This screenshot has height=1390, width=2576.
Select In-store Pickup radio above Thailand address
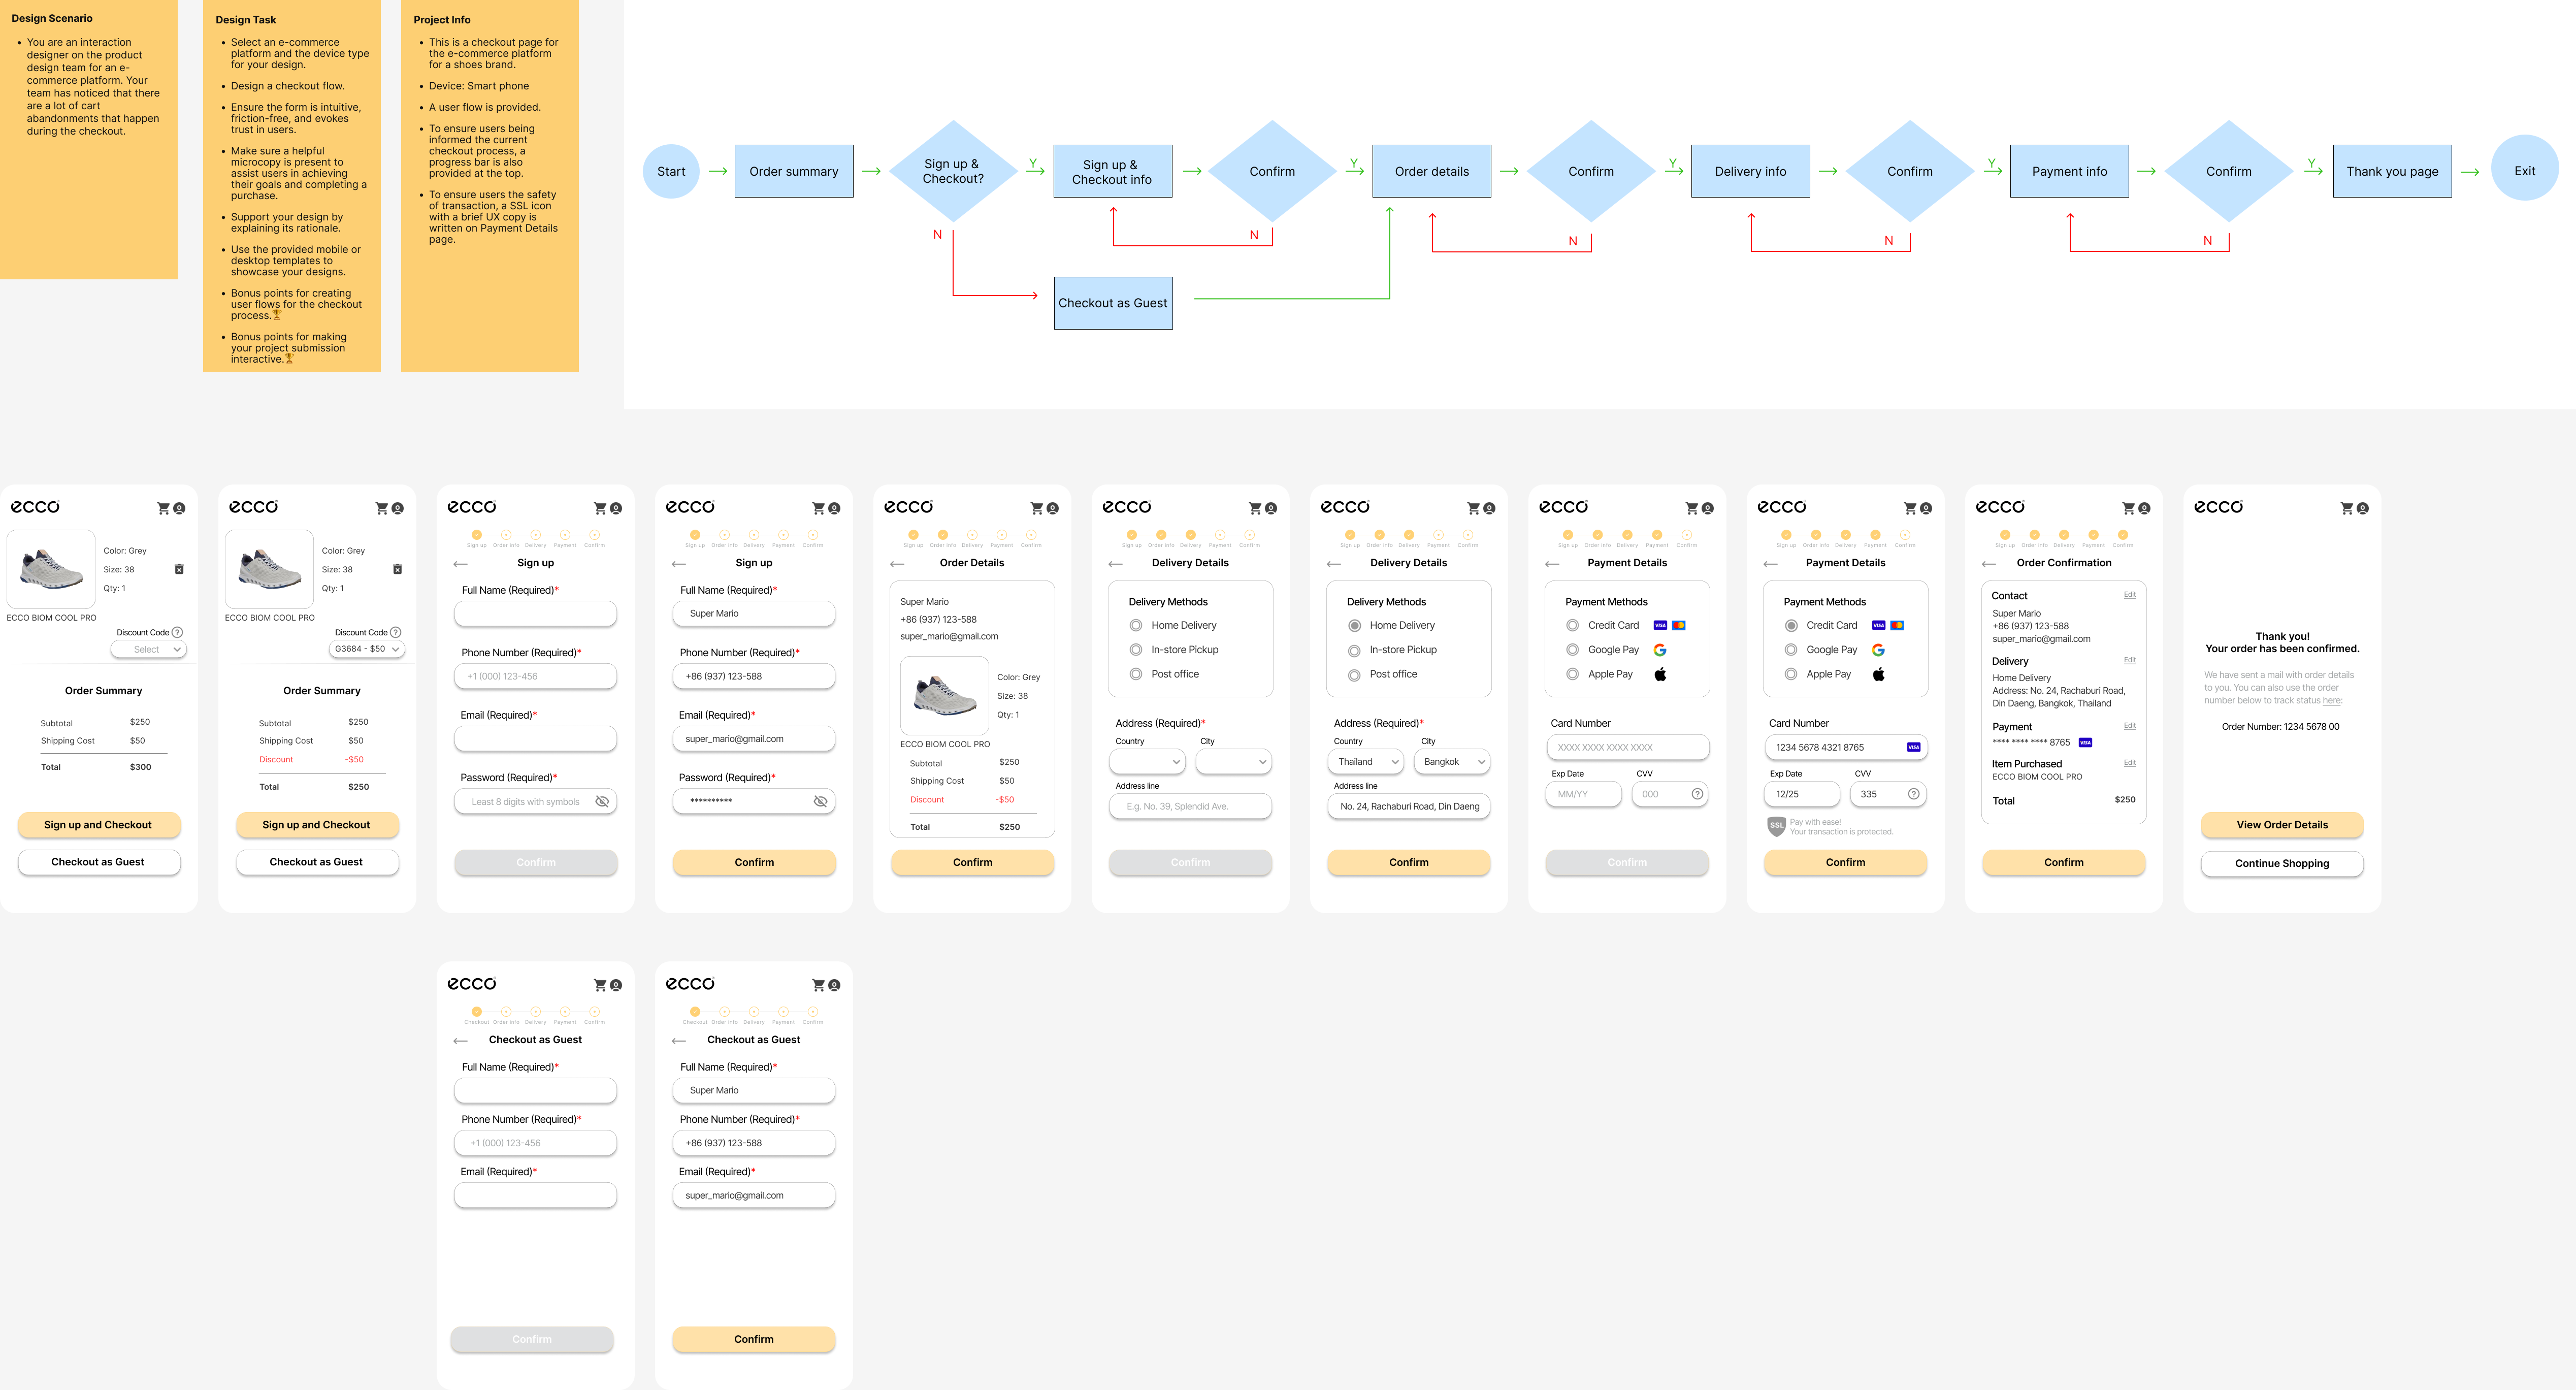[1354, 650]
